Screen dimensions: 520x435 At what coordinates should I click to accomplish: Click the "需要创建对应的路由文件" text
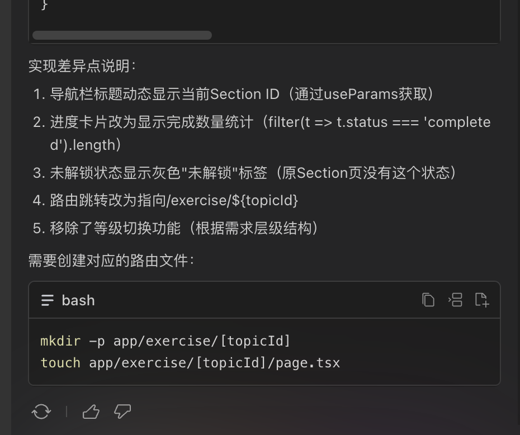point(111,261)
